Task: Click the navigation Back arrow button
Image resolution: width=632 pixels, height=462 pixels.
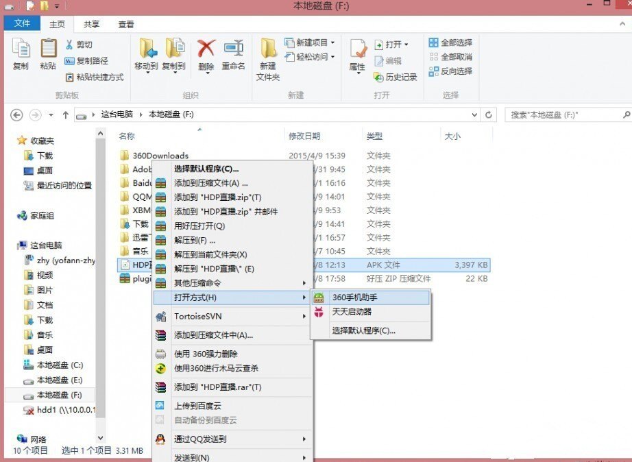Action: 17,115
